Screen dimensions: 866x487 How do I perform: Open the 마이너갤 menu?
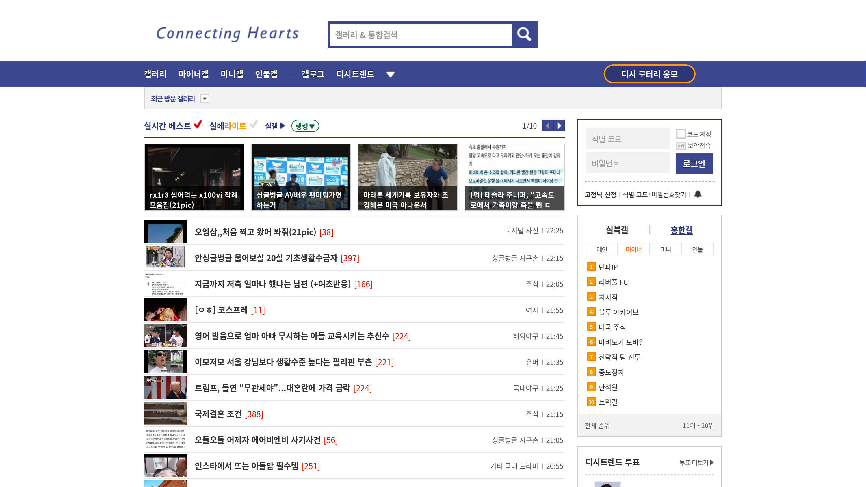(194, 74)
